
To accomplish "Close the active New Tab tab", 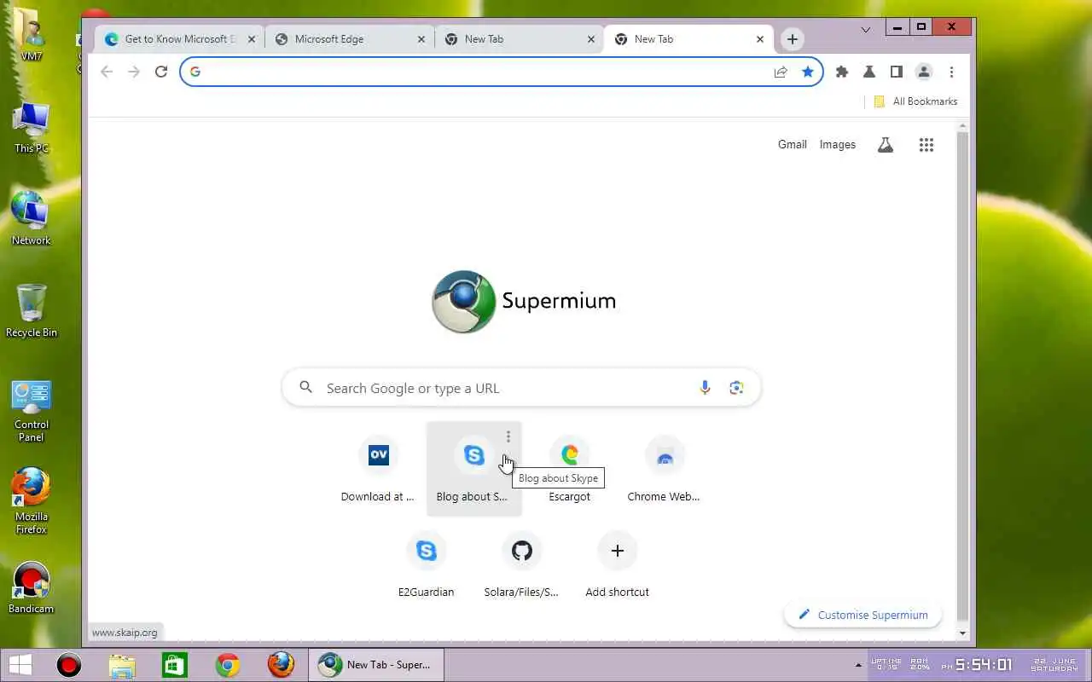I will (760, 39).
